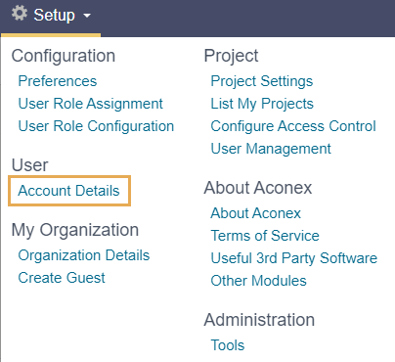Image resolution: width=395 pixels, height=362 pixels.
Task: Collapse the Setup dropdown arrow
Action: (x=87, y=15)
